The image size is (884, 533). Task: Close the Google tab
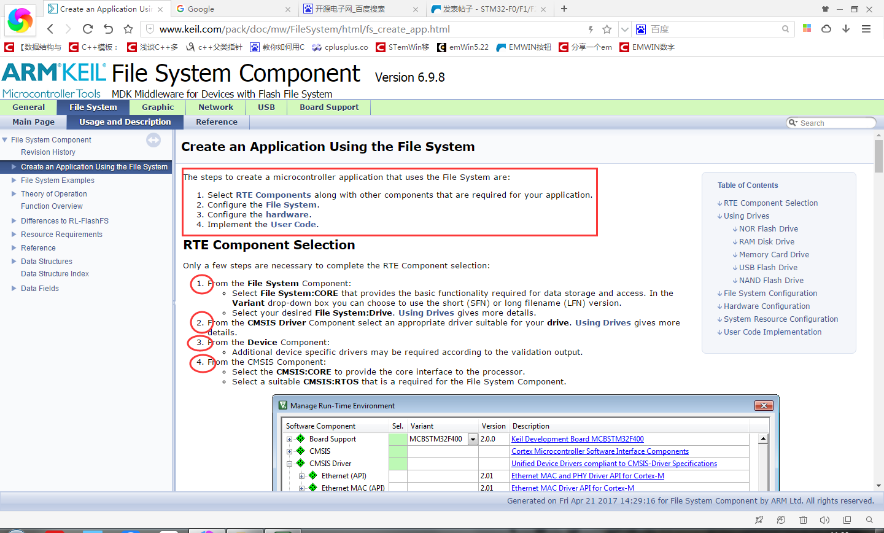tap(289, 9)
